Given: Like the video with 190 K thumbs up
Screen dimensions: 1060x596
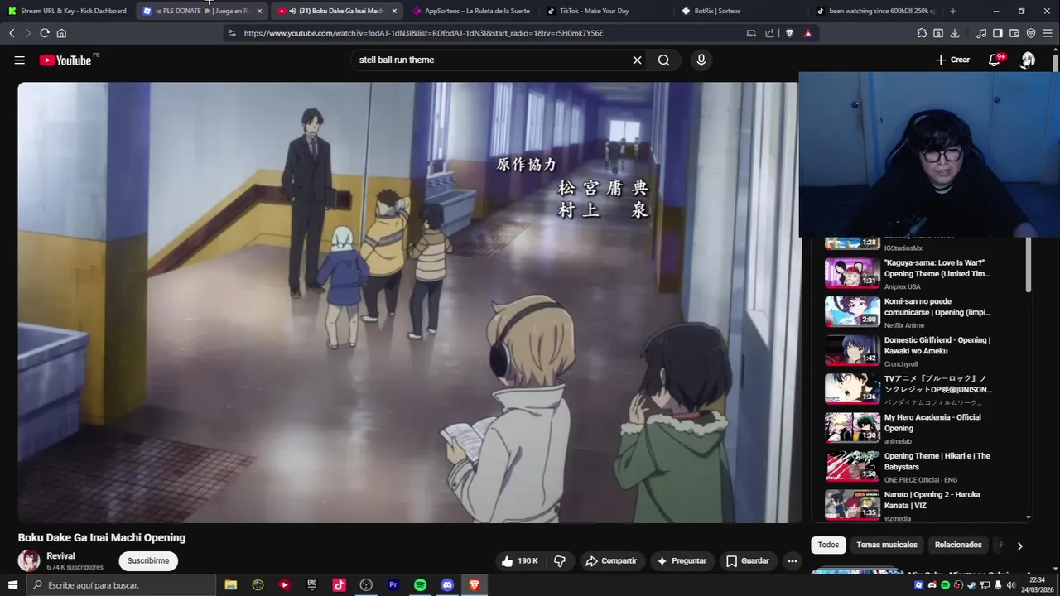Looking at the screenshot, I should 519,560.
